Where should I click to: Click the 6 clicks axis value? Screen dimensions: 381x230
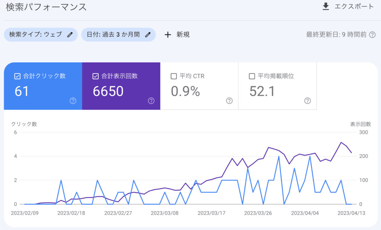[x=16, y=132]
